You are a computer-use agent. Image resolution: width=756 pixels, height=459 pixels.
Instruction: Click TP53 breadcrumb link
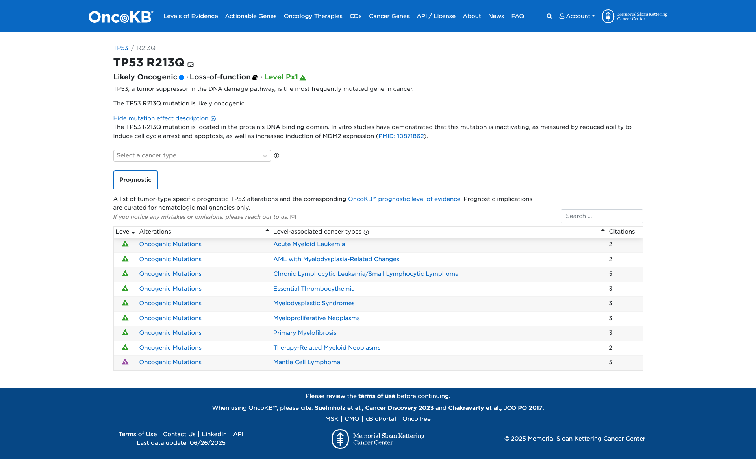tap(120, 48)
